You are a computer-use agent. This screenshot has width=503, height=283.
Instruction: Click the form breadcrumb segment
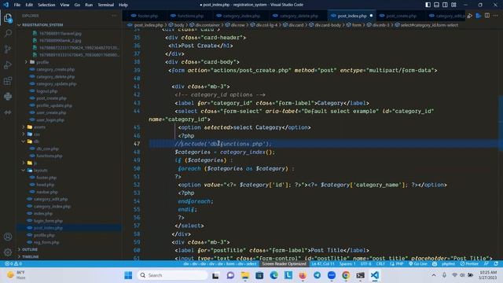point(356,25)
